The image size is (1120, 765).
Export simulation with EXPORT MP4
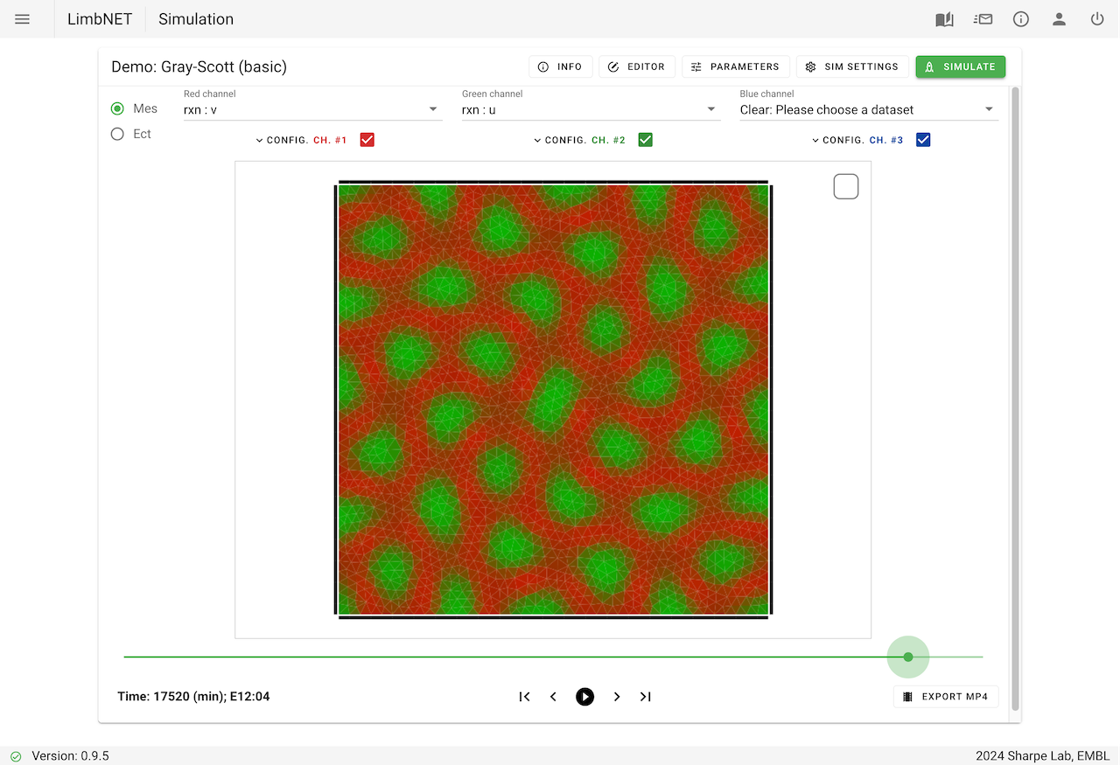[x=946, y=697]
